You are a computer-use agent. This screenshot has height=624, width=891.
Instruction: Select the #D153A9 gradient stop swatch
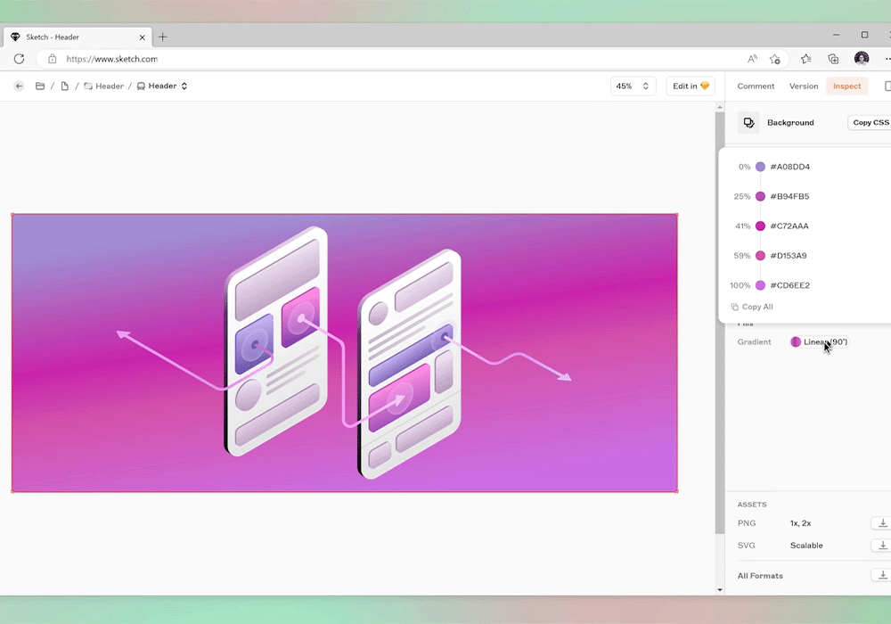tap(760, 256)
